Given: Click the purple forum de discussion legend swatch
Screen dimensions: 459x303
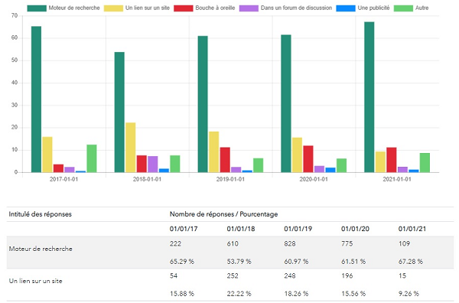Looking at the screenshot, I should [x=249, y=8].
